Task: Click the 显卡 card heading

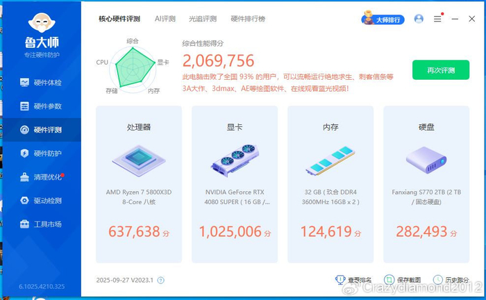Action: tap(235, 127)
